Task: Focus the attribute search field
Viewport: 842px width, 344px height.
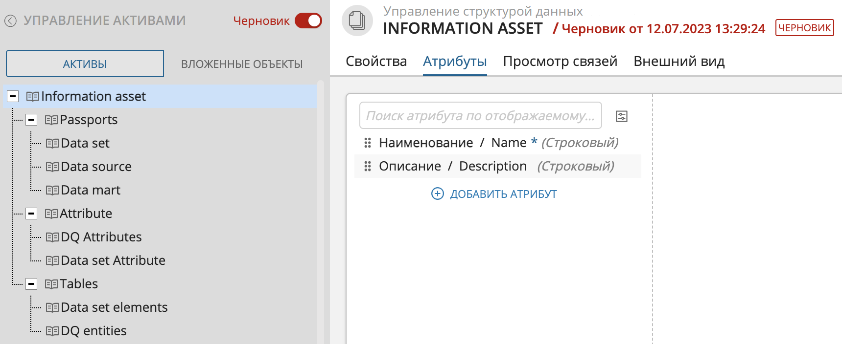Action: tap(480, 116)
